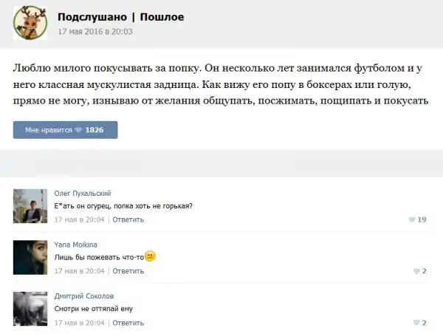Click the commenter name Дмитрий Соколов
Image resolution: width=443 pixels, height=334 pixels.
click(x=83, y=296)
